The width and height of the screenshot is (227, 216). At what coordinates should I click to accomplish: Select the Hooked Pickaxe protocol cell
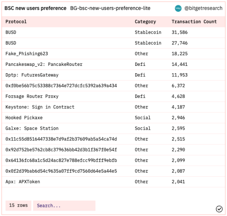[x=24, y=118]
